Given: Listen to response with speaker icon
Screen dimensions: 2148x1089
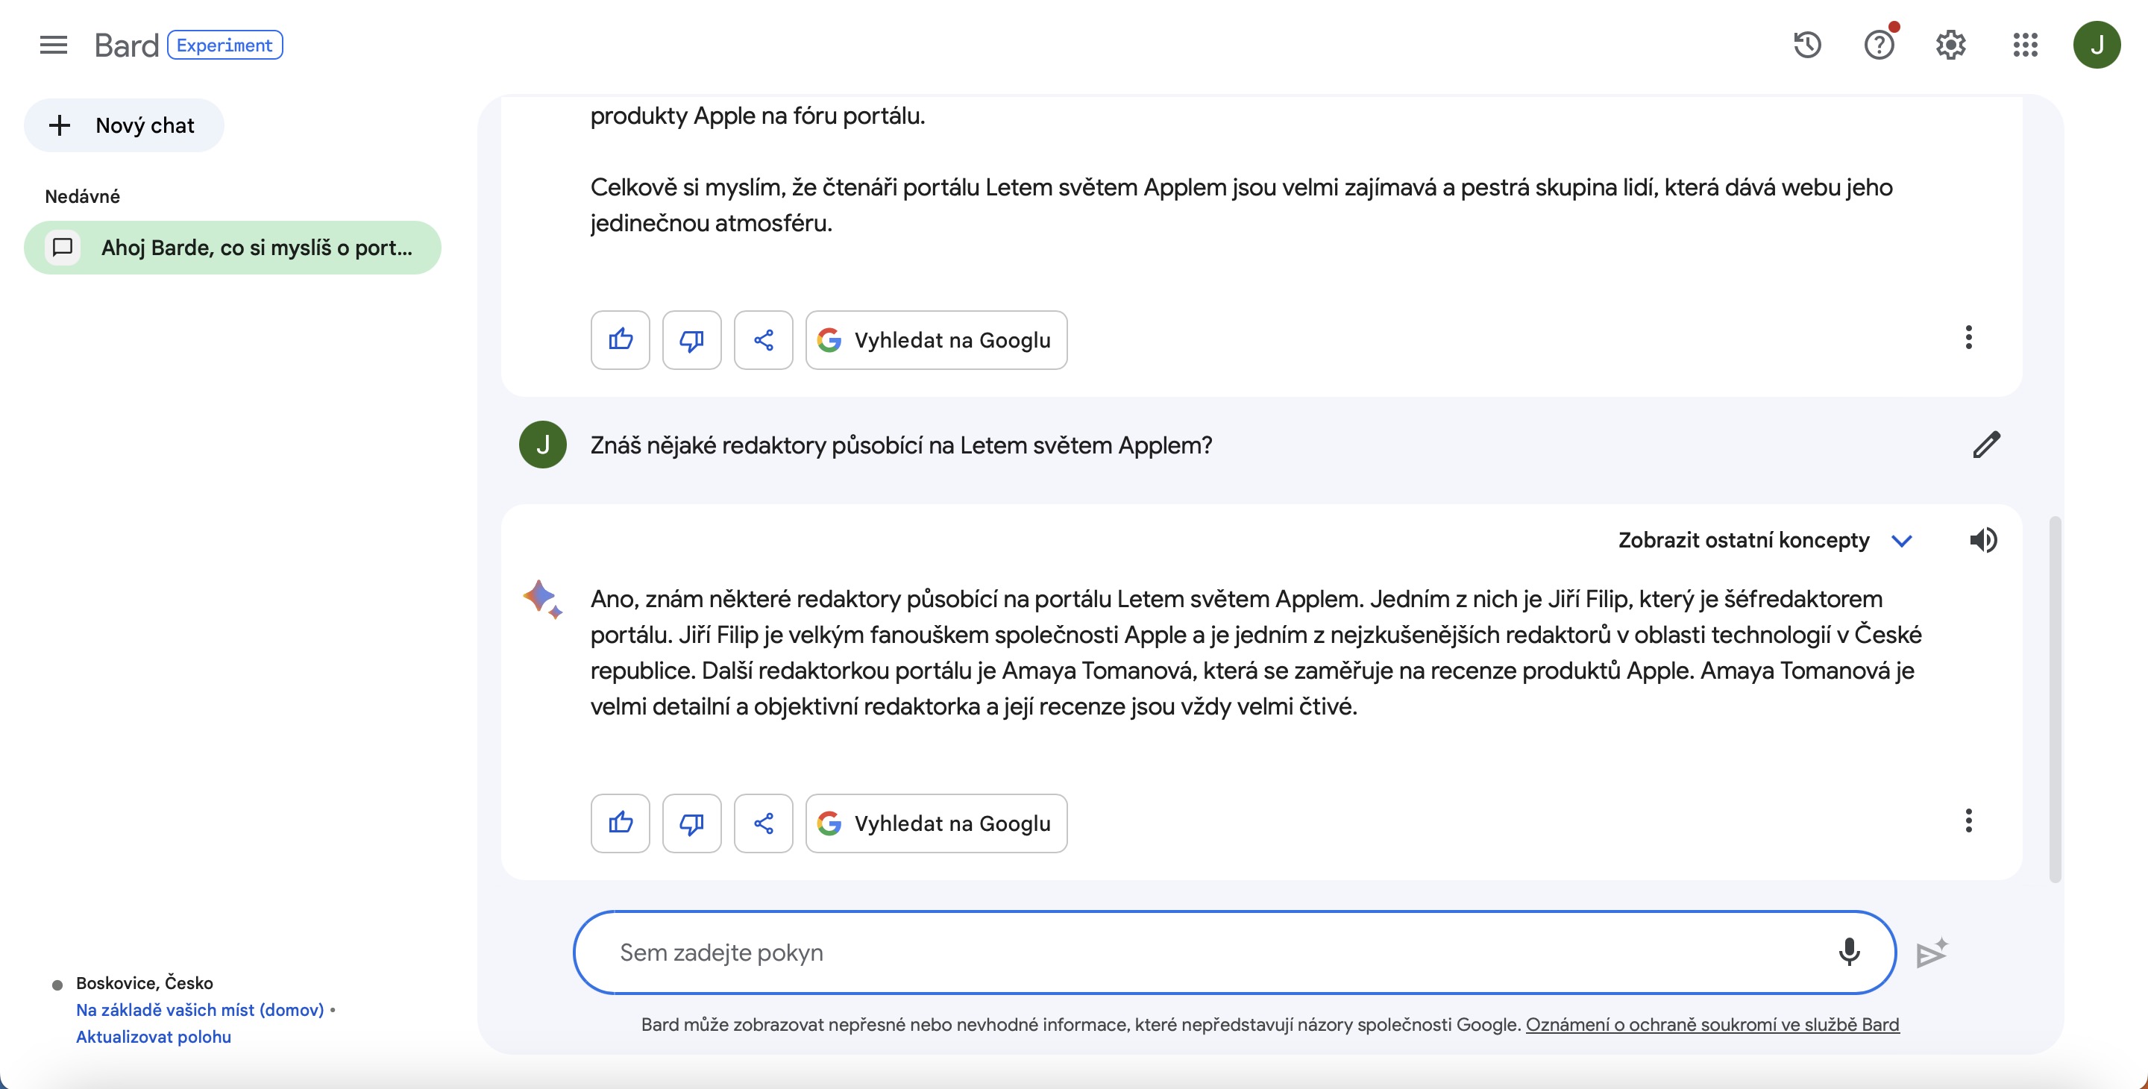Looking at the screenshot, I should coord(1983,540).
